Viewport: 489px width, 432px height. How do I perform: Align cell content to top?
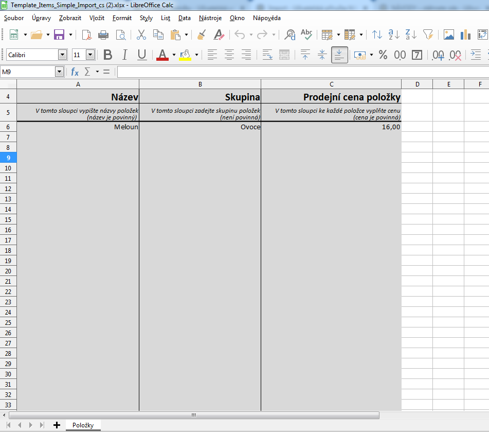[305, 55]
